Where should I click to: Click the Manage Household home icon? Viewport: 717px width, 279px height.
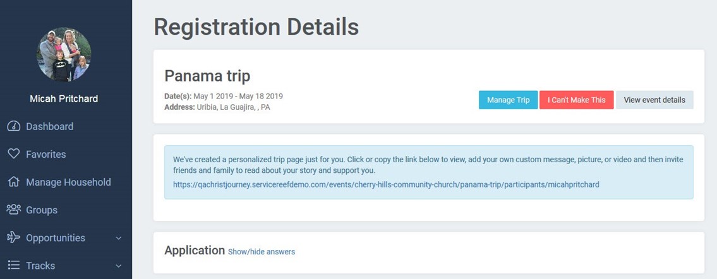coord(13,182)
